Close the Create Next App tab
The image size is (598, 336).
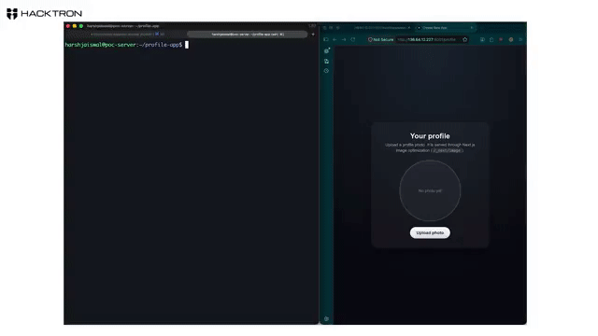click(472, 28)
